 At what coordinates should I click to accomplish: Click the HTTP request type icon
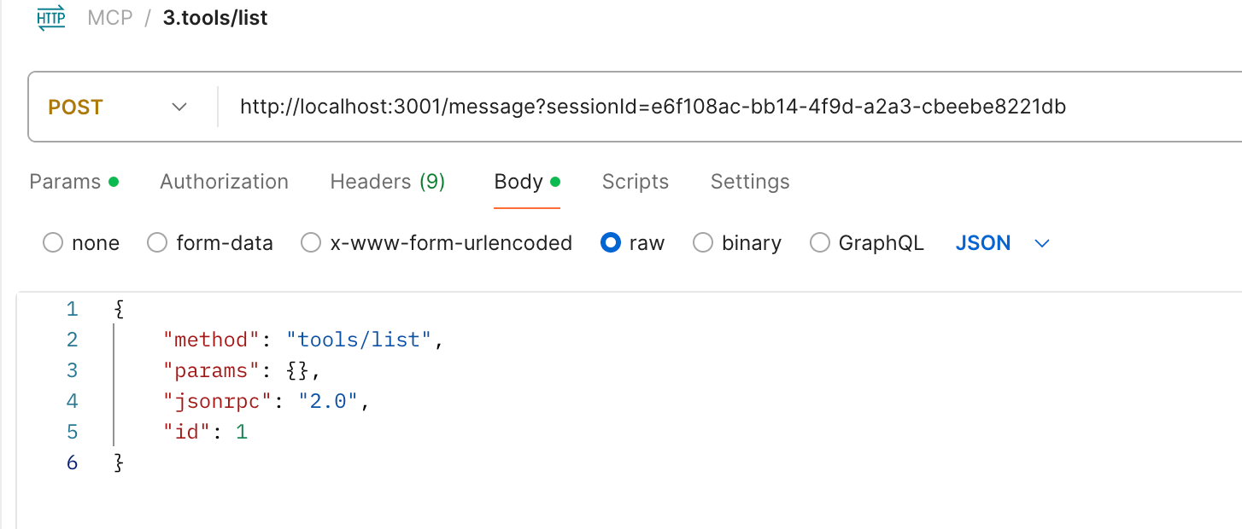click(x=51, y=18)
